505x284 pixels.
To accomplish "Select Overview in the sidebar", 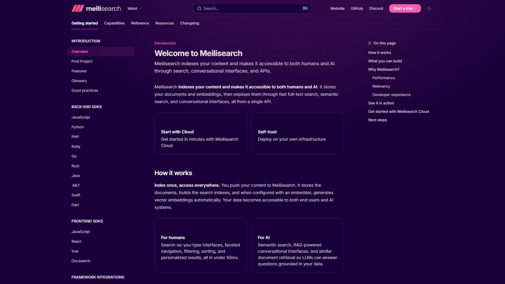I will (101, 52).
